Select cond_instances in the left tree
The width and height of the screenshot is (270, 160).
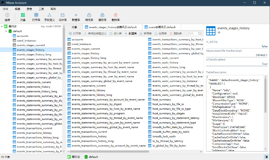coord(27,40)
